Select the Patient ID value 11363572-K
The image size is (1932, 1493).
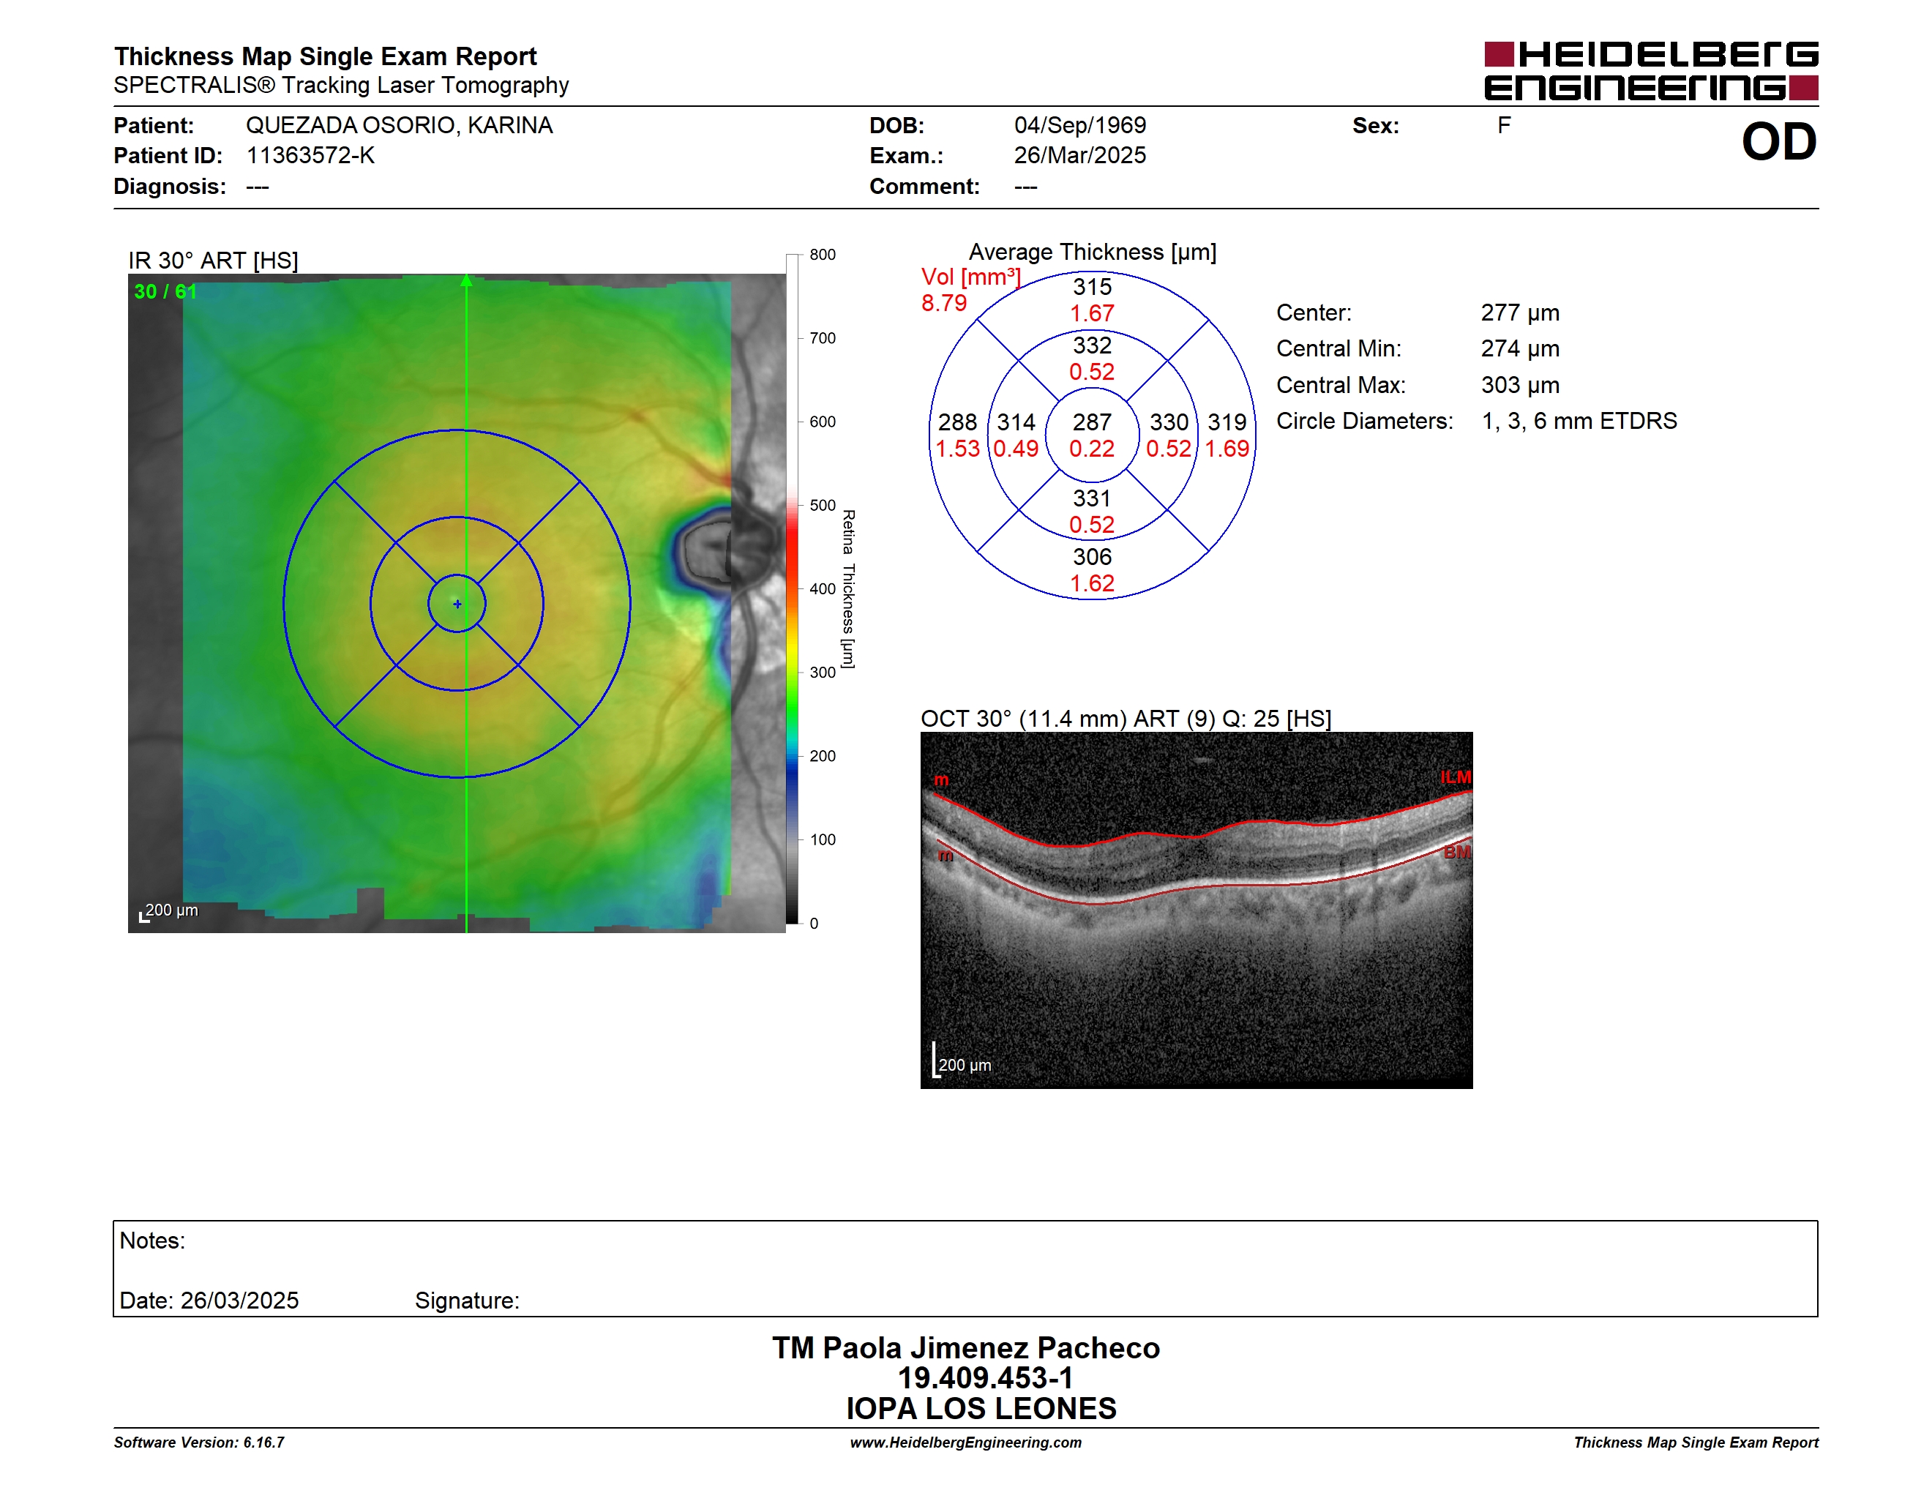pyautogui.click(x=310, y=156)
